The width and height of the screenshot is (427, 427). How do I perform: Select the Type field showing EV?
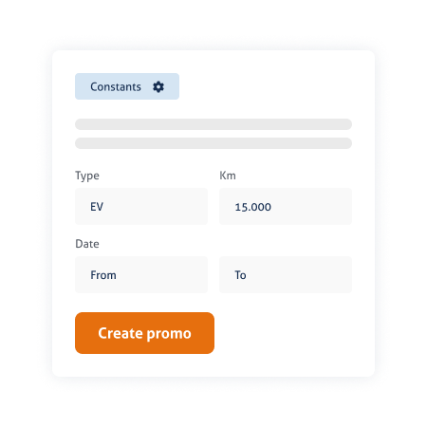(141, 207)
